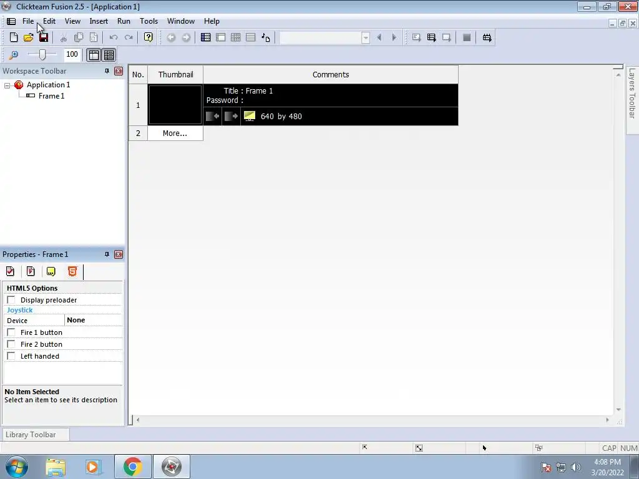Select the Frame 1 thumbnail

(x=175, y=105)
